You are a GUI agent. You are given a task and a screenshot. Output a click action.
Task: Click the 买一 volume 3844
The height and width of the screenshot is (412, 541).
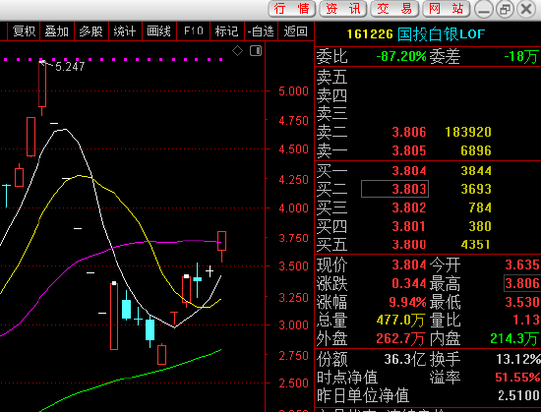(476, 171)
